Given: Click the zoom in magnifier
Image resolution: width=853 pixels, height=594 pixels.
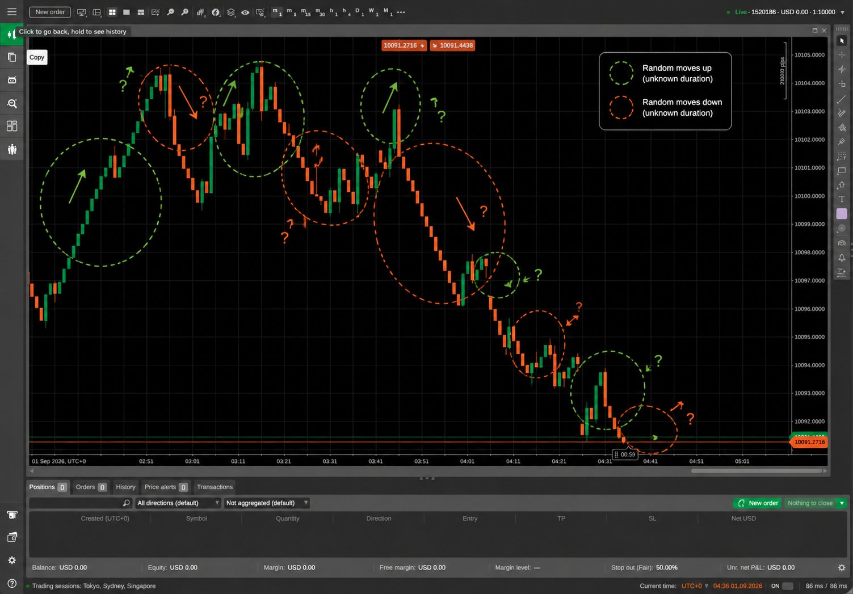Looking at the screenshot, I should (x=170, y=12).
